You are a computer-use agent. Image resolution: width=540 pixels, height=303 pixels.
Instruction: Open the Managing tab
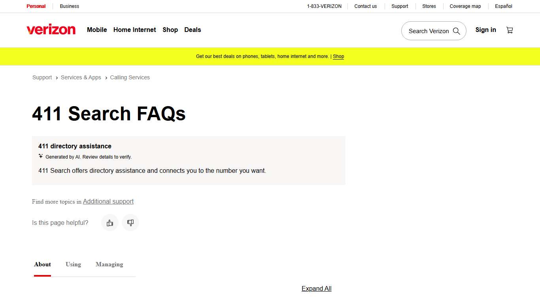[x=109, y=264]
